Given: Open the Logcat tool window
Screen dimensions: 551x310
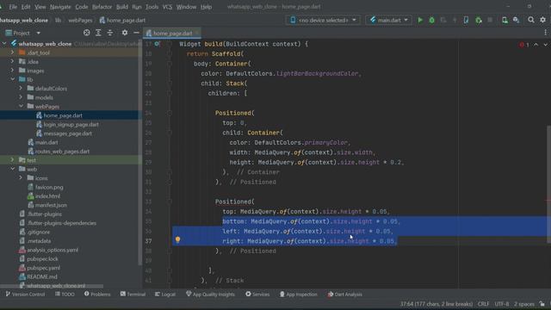Looking at the screenshot, I should [164, 294].
